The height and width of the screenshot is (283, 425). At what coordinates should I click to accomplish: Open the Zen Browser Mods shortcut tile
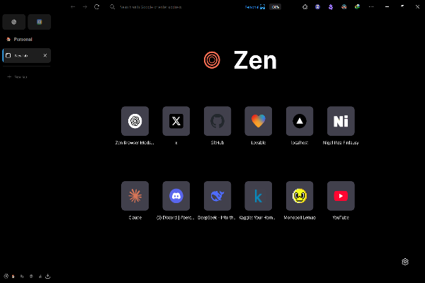pyautogui.click(x=135, y=121)
